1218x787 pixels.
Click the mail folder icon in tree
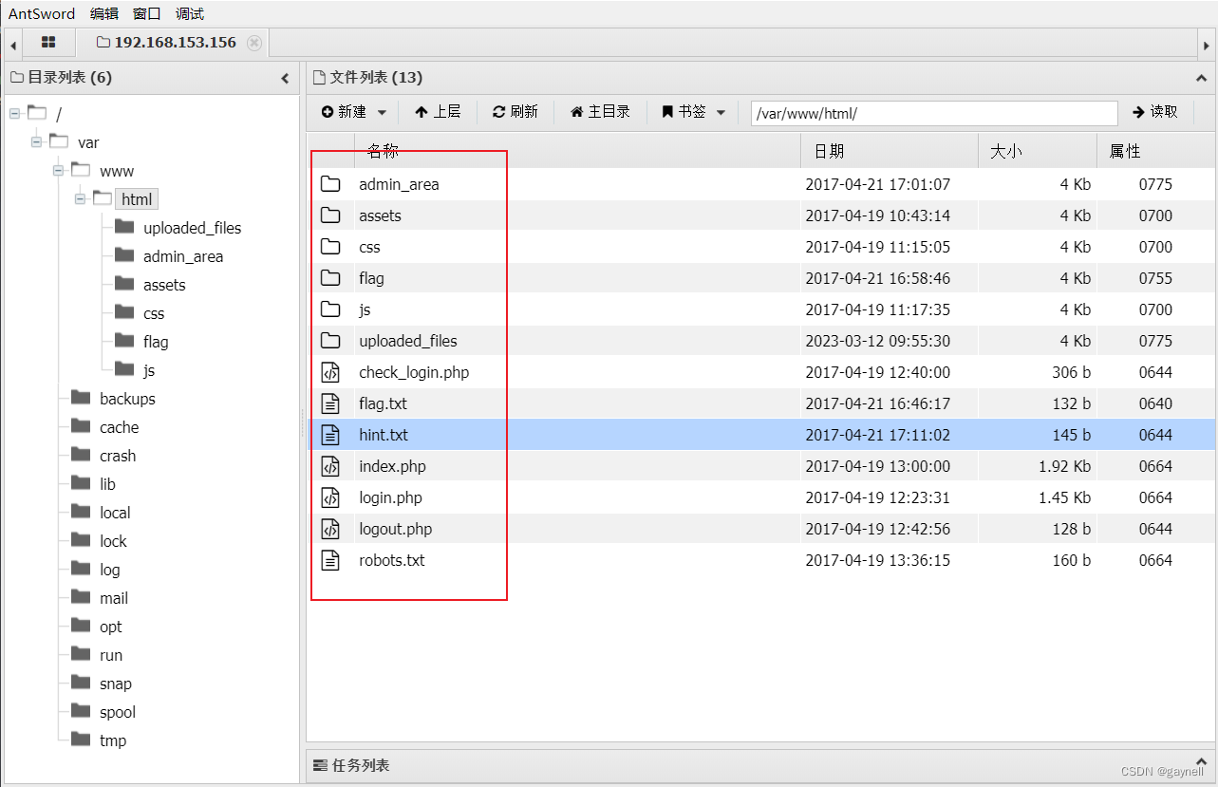point(81,597)
